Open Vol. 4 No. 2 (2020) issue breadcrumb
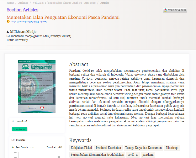The width and height of the screenshot is (196, 158). click(x=65, y=3)
